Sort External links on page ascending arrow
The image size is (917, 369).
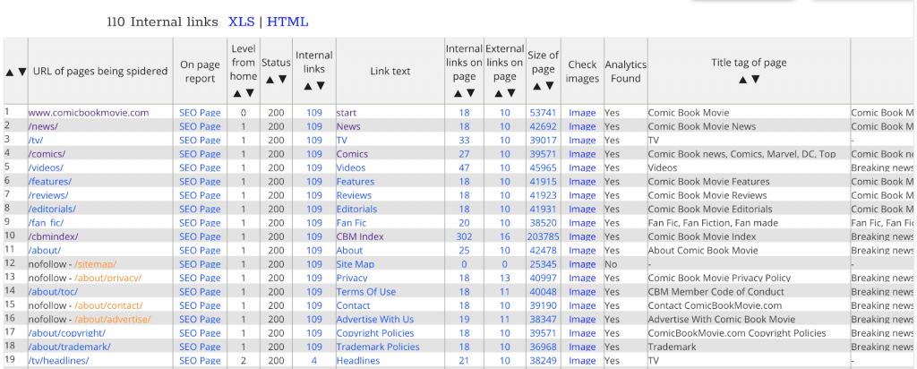coord(498,93)
